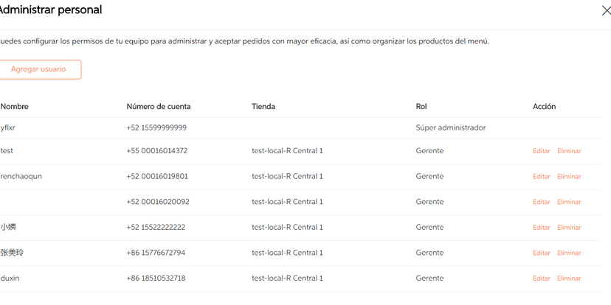Click the Tienda column header

(263, 107)
